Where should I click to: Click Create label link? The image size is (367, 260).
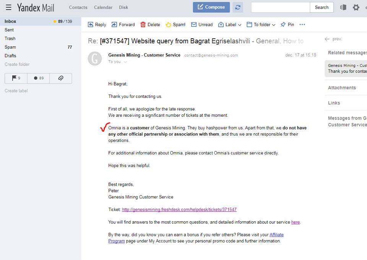tap(16, 91)
